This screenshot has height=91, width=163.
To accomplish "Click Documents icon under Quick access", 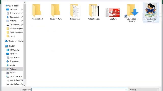I will coord(8,13).
